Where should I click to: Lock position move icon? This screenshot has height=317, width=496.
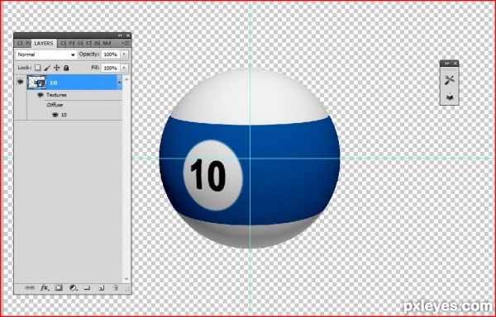click(x=56, y=68)
